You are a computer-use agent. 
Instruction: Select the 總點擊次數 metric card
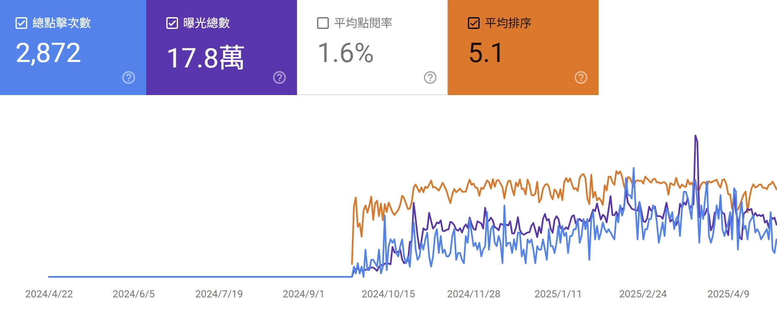[x=73, y=48]
